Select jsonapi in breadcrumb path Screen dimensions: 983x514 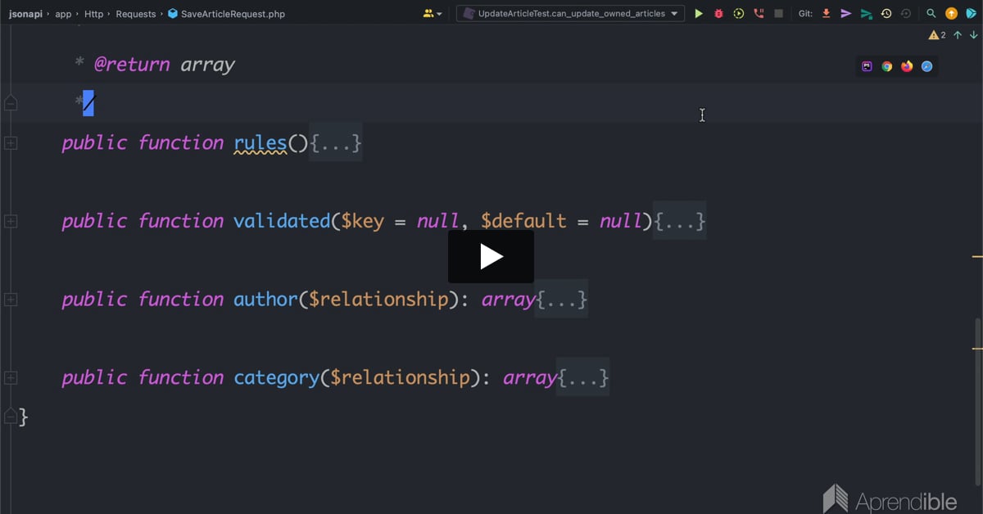[x=26, y=14]
